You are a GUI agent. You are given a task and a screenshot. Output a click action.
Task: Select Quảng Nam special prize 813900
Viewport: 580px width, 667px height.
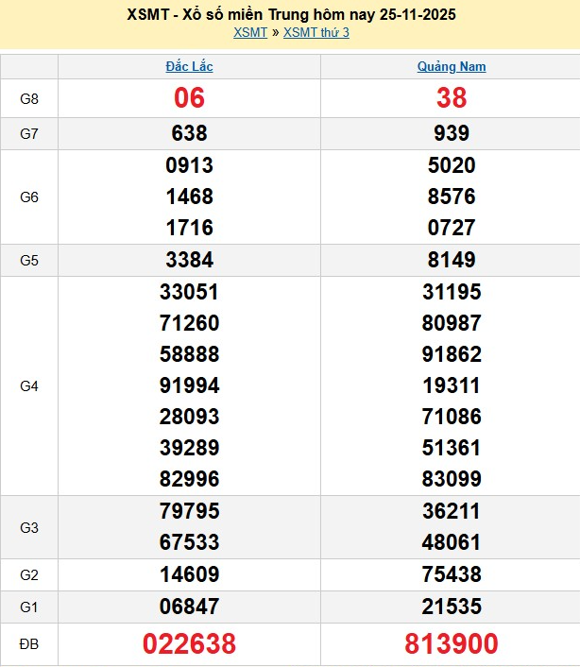click(452, 644)
